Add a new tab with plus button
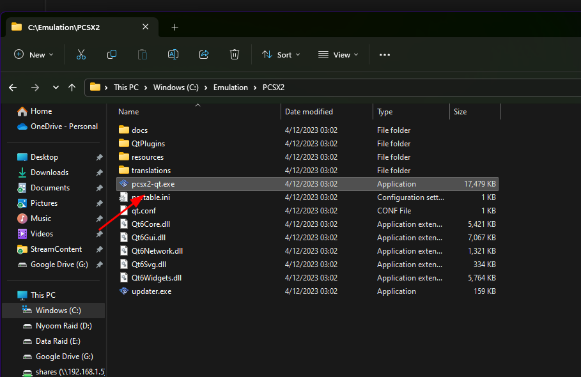Screen dimensions: 581x377 click(x=175, y=27)
